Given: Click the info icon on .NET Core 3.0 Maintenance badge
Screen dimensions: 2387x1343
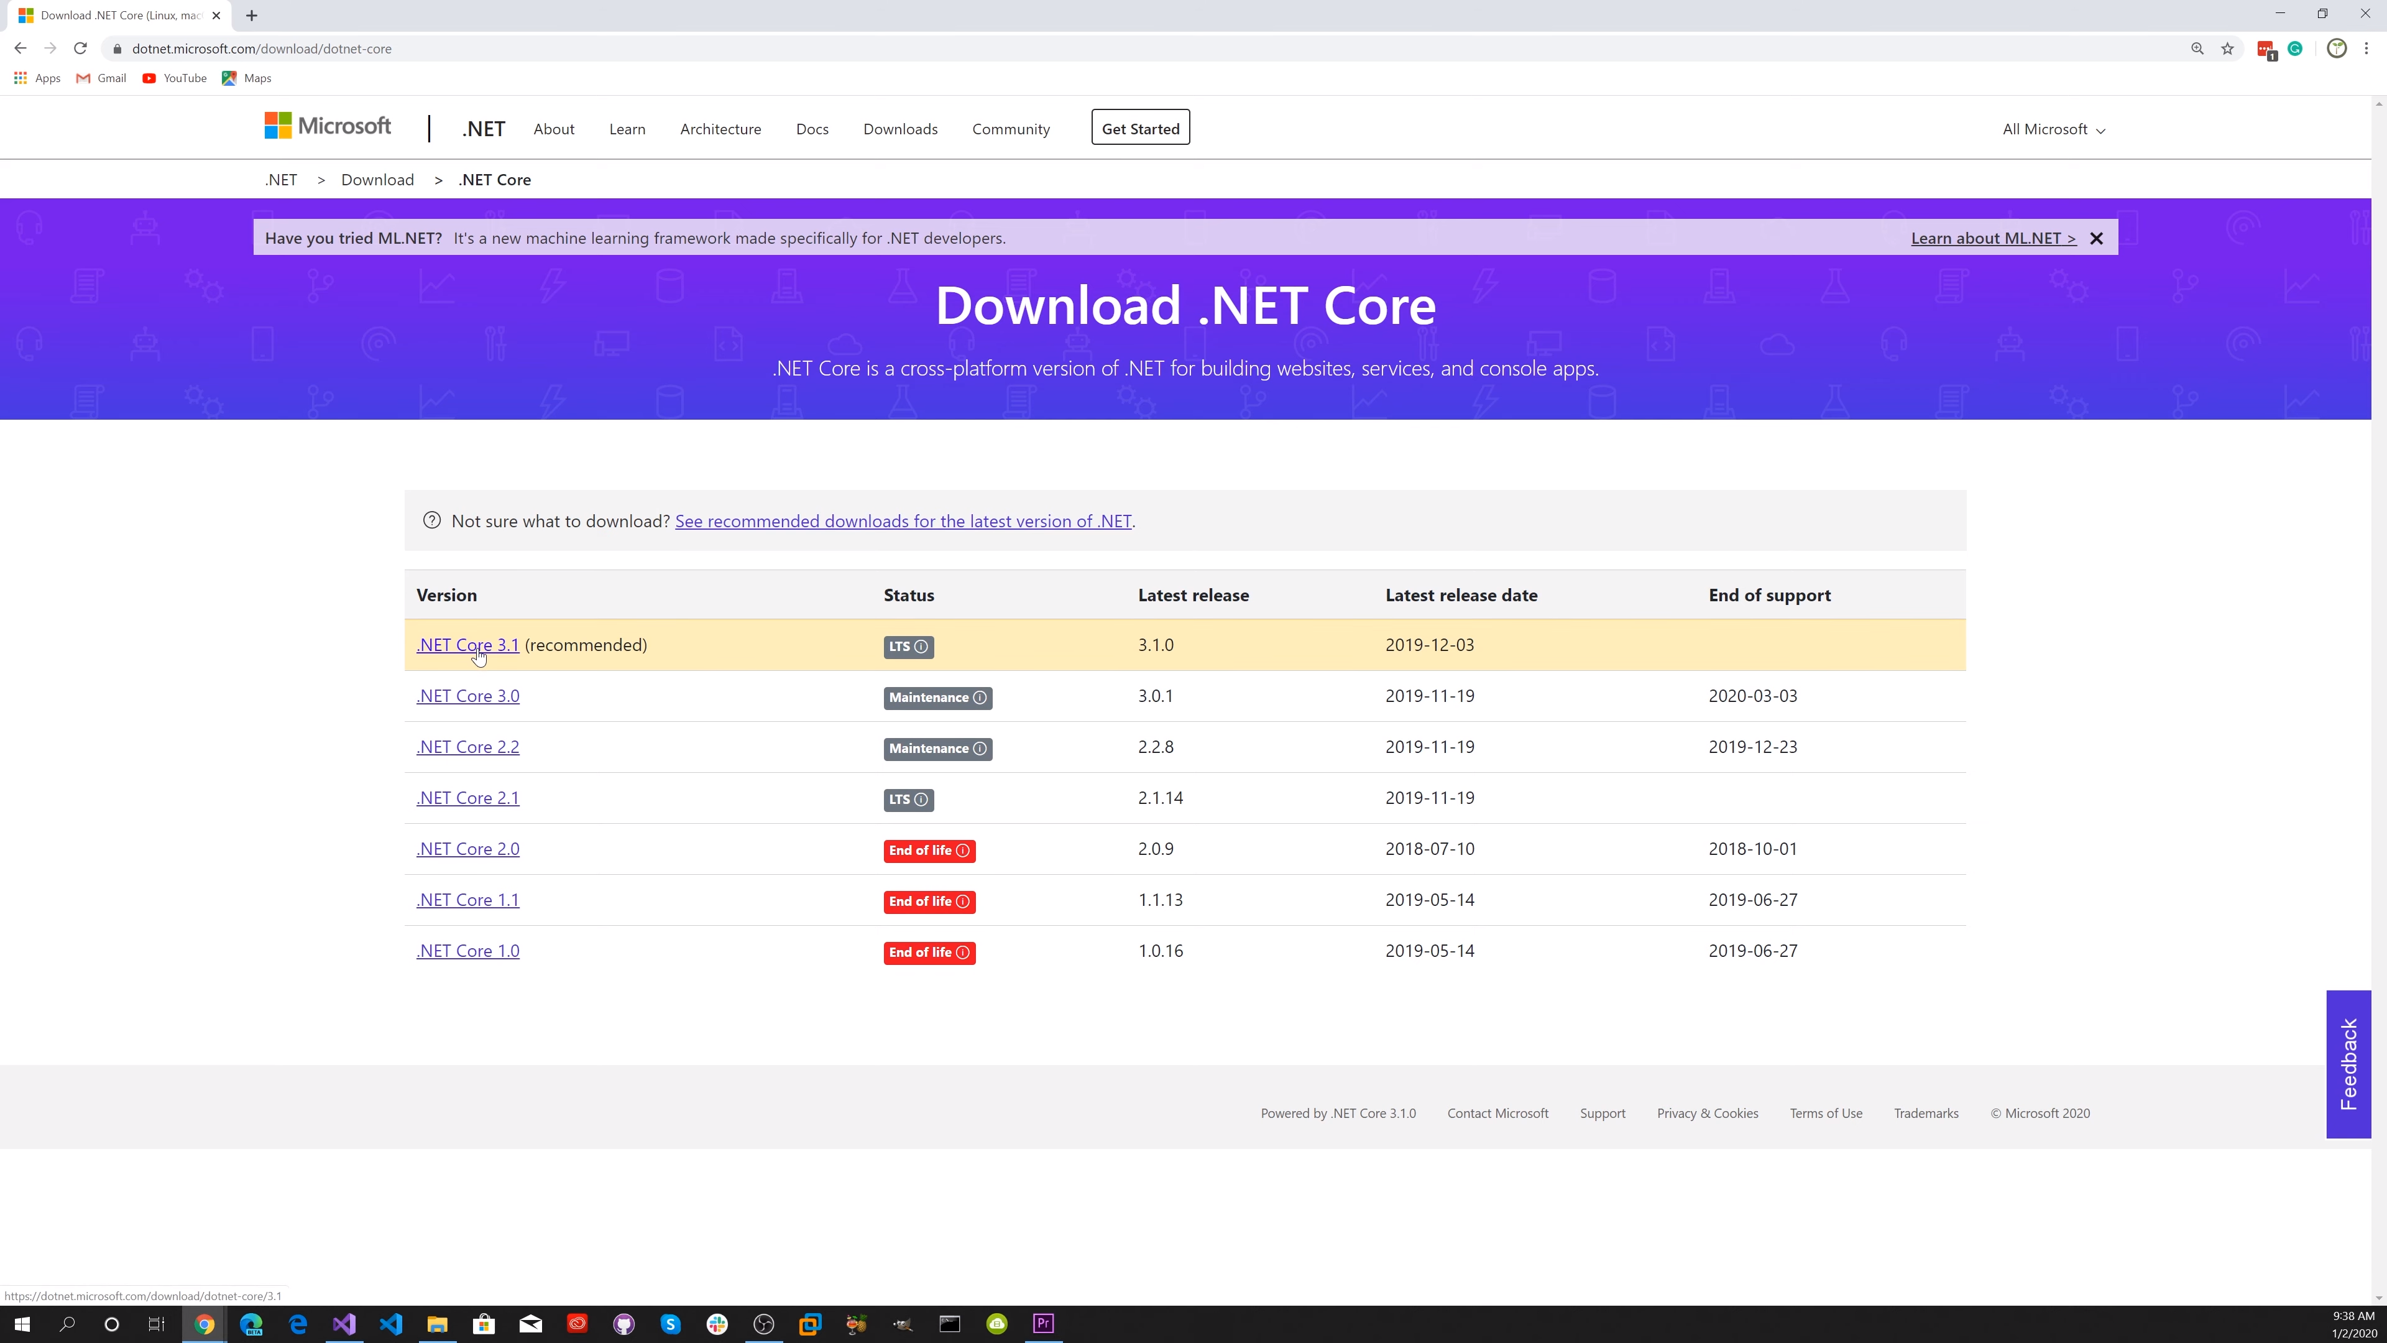Looking at the screenshot, I should pos(980,697).
